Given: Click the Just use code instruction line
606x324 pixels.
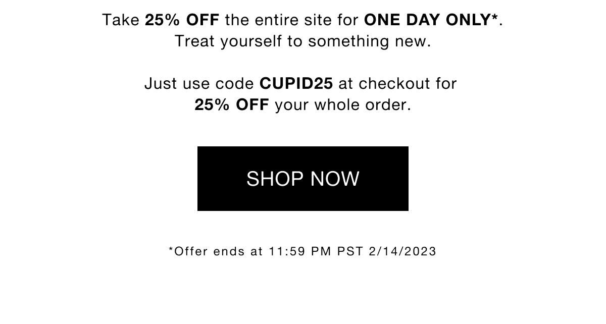Looking at the screenshot, I should tap(199, 83).
